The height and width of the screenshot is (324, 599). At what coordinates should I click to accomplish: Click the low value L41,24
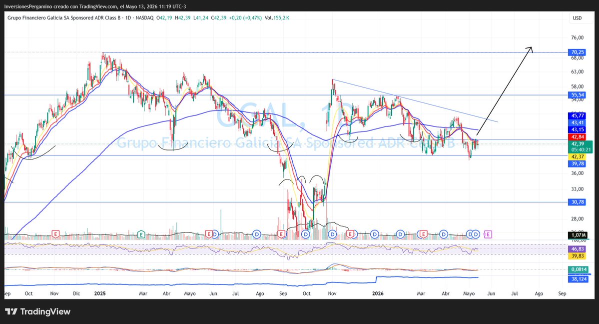pos(201,17)
